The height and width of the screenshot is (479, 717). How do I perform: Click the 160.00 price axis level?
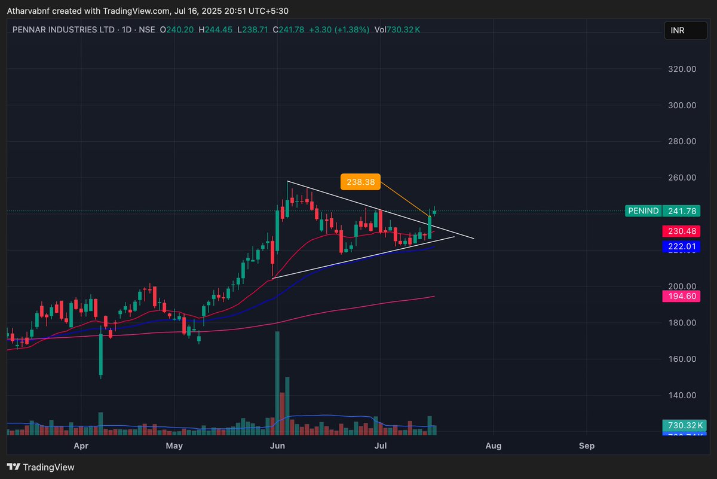point(682,359)
